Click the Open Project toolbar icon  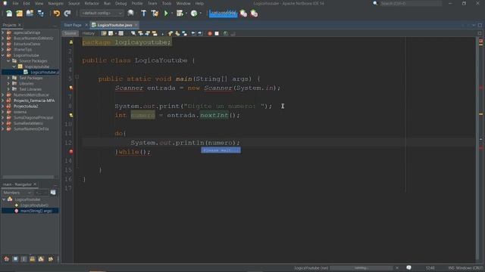30,14
